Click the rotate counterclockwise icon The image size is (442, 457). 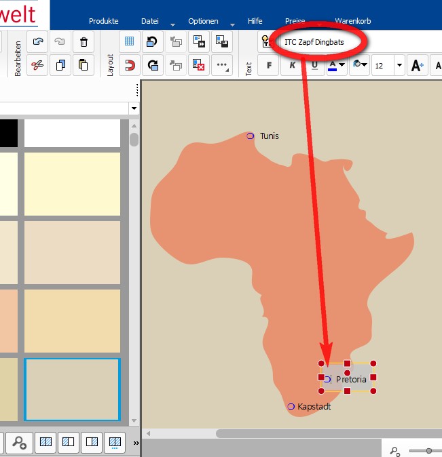click(x=153, y=42)
